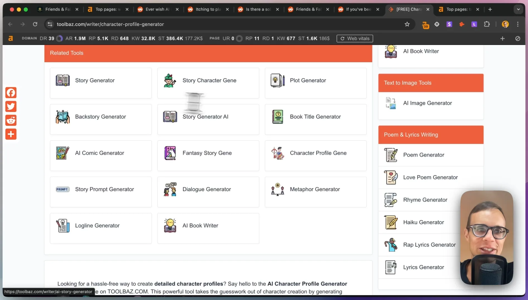Click the presenter webcam video thumbnail
The image size is (528, 300).
(487, 237)
